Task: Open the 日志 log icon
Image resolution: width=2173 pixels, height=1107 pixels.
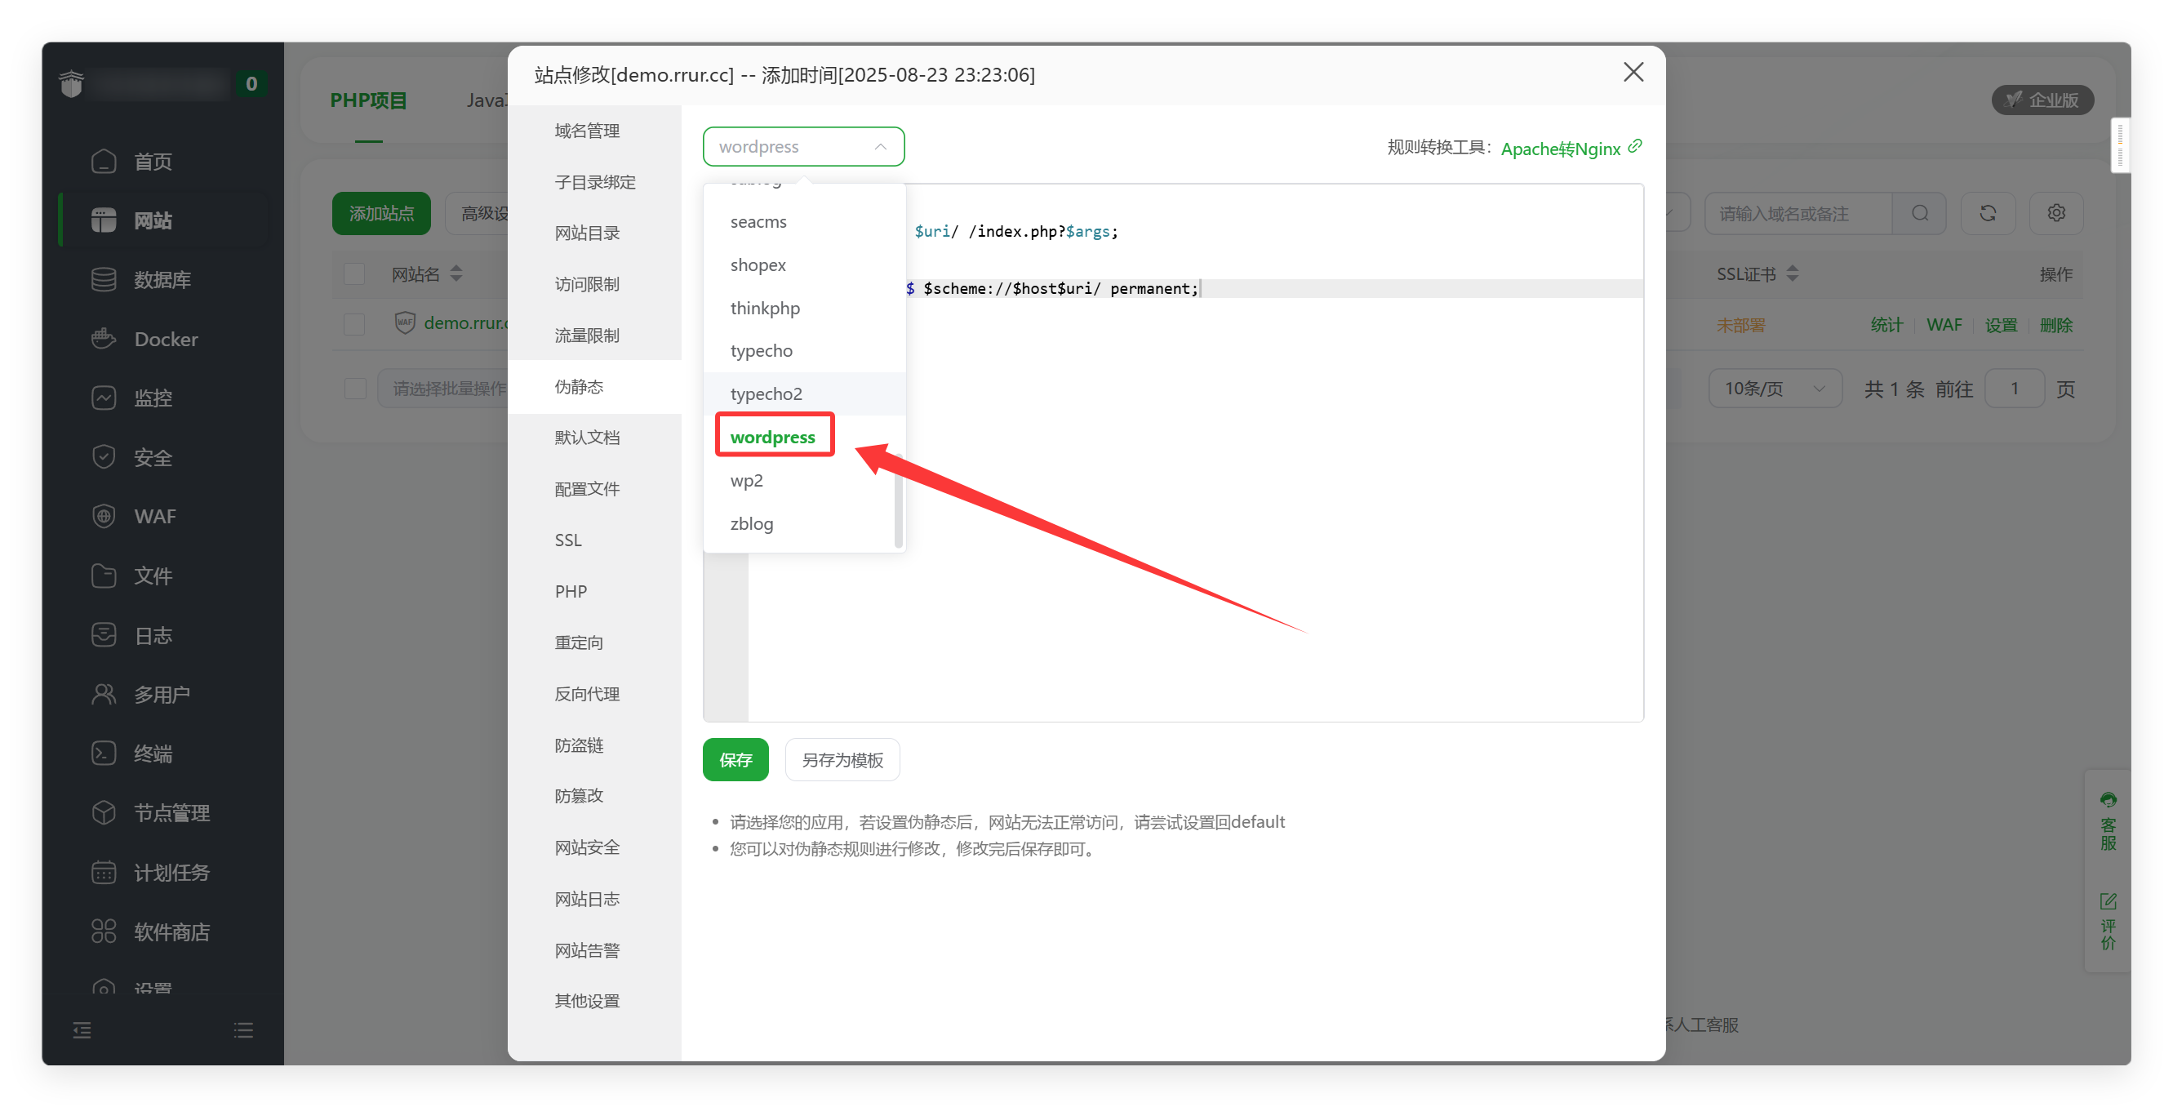Action: pyautogui.click(x=103, y=634)
